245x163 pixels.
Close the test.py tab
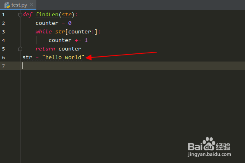tap(31, 4)
